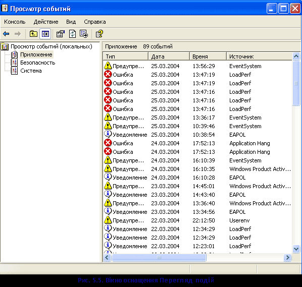Click the Up one level folder icon
This screenshot has height=287, width=302.
pyautogui.click(x=33, y=34)
